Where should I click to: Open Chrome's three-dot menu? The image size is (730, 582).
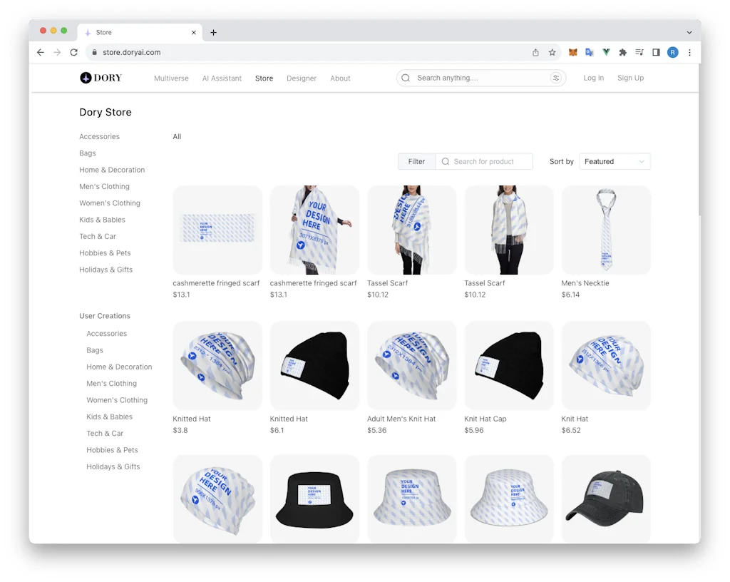click(x=689, y=53)
